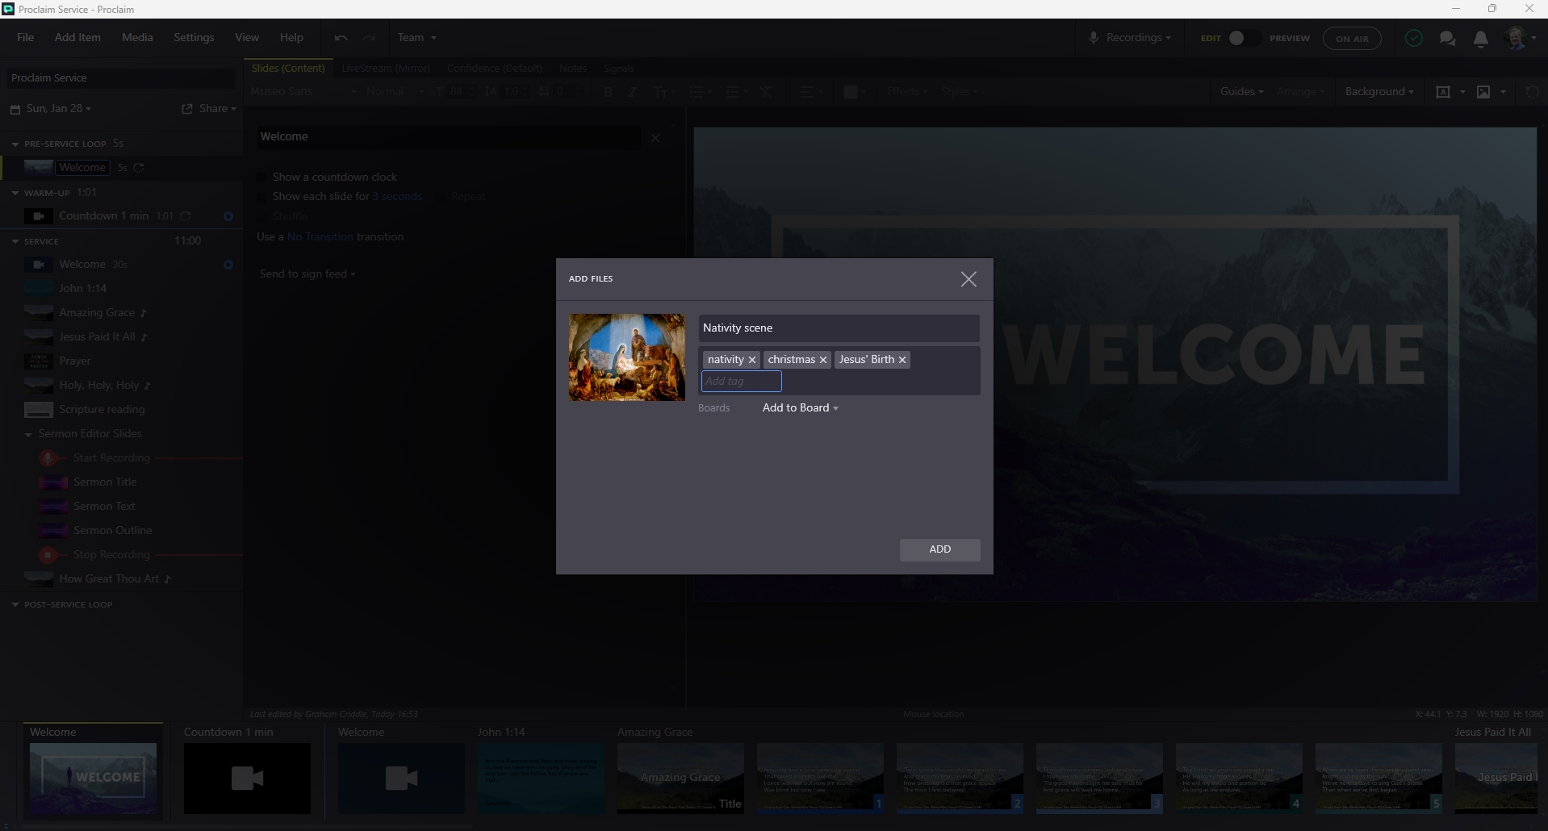Click the calendar icon beside Sun, Jan 28

[x=15, y=109]
